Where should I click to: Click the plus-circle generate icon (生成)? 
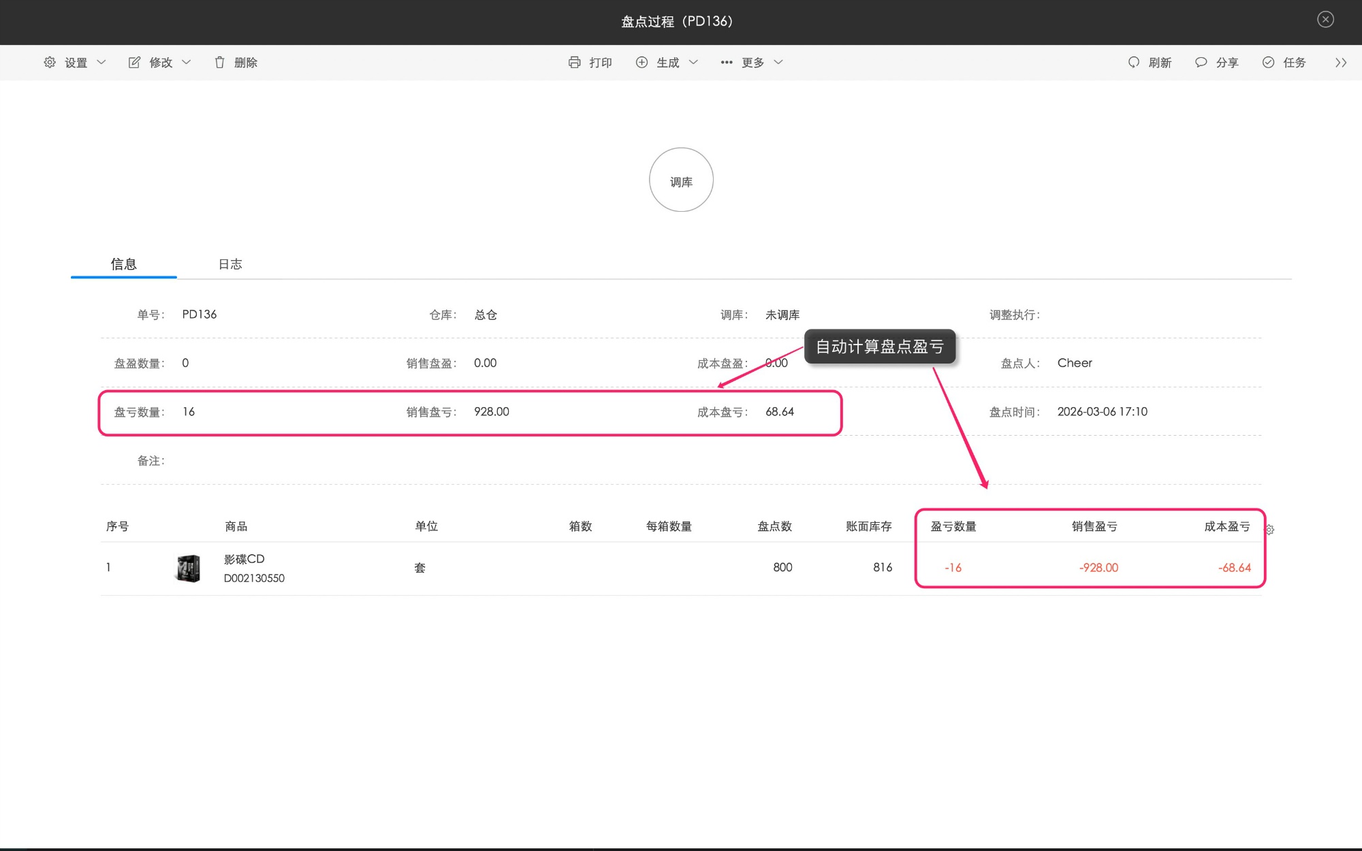tap(642, 62)
